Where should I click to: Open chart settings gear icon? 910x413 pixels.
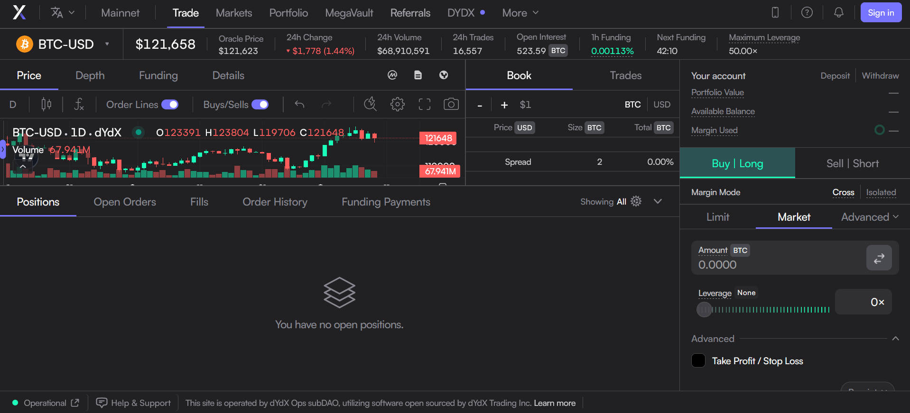(x=397, y=104)
